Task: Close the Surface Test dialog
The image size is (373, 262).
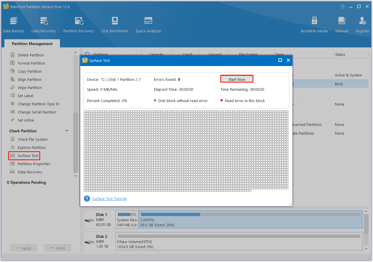Action: point(288,60)
